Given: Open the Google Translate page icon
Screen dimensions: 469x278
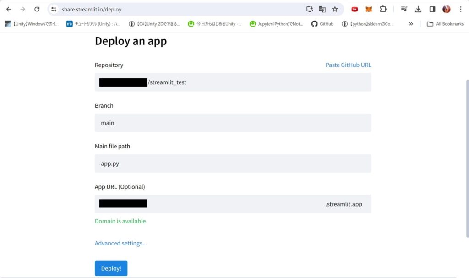Looking at the screenshot, I should 322,9.
